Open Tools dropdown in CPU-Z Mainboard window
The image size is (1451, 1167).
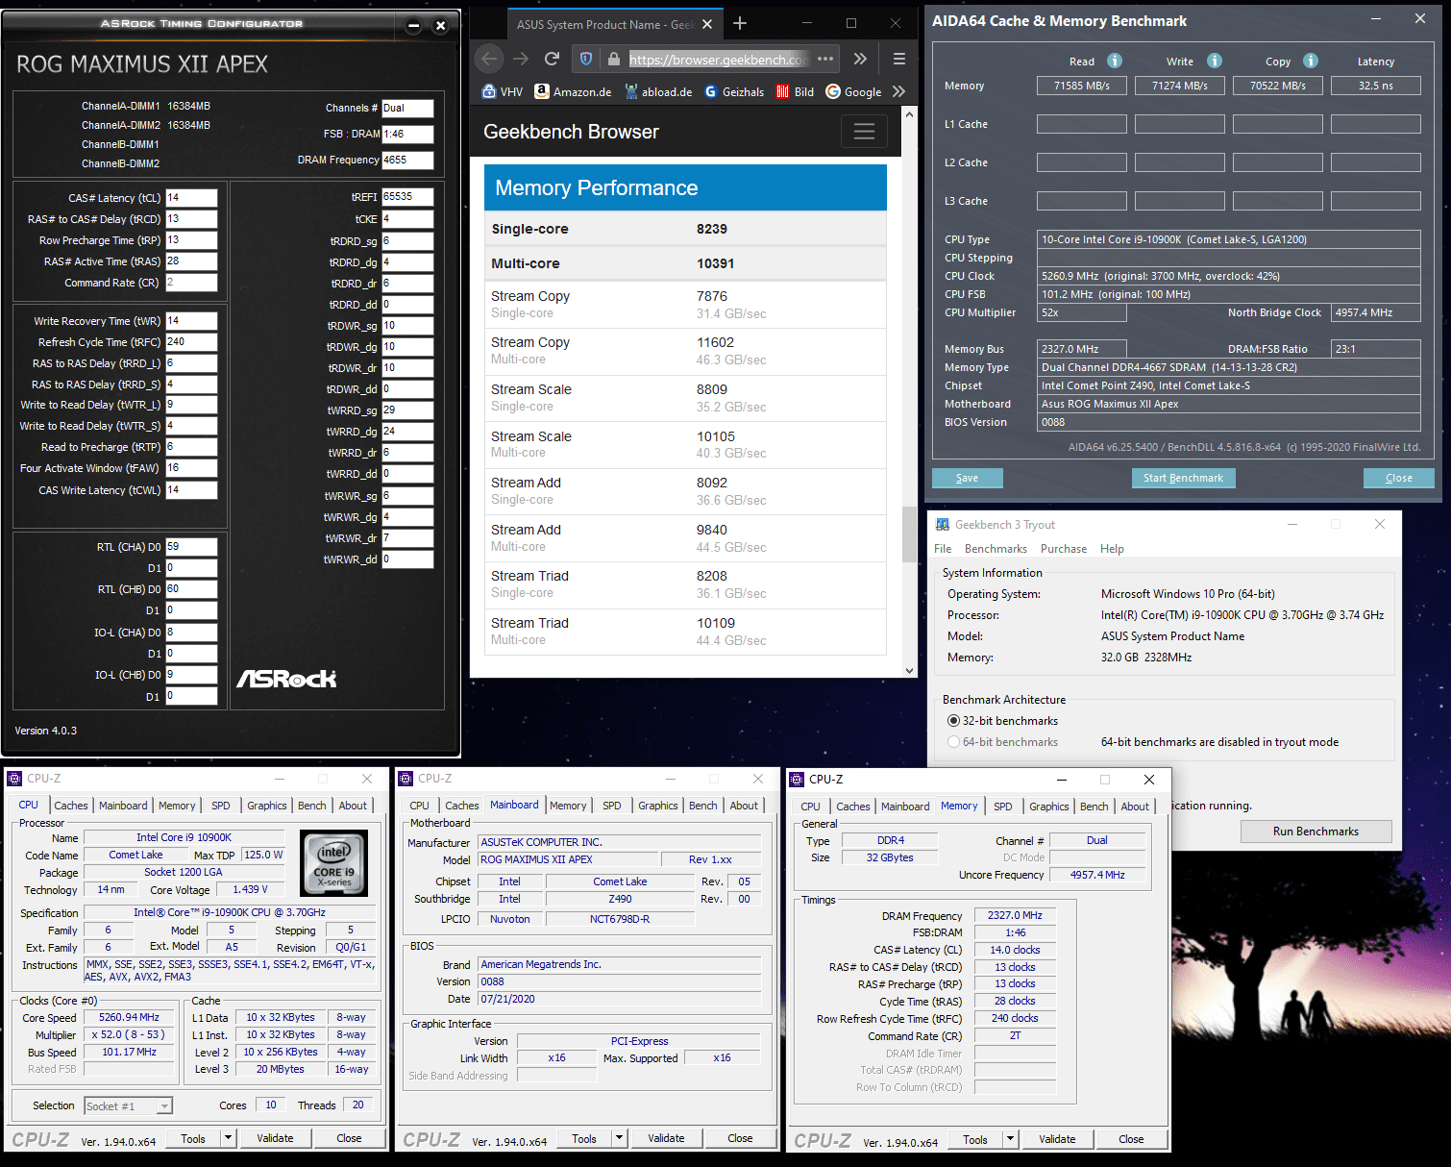[620, 1138]
